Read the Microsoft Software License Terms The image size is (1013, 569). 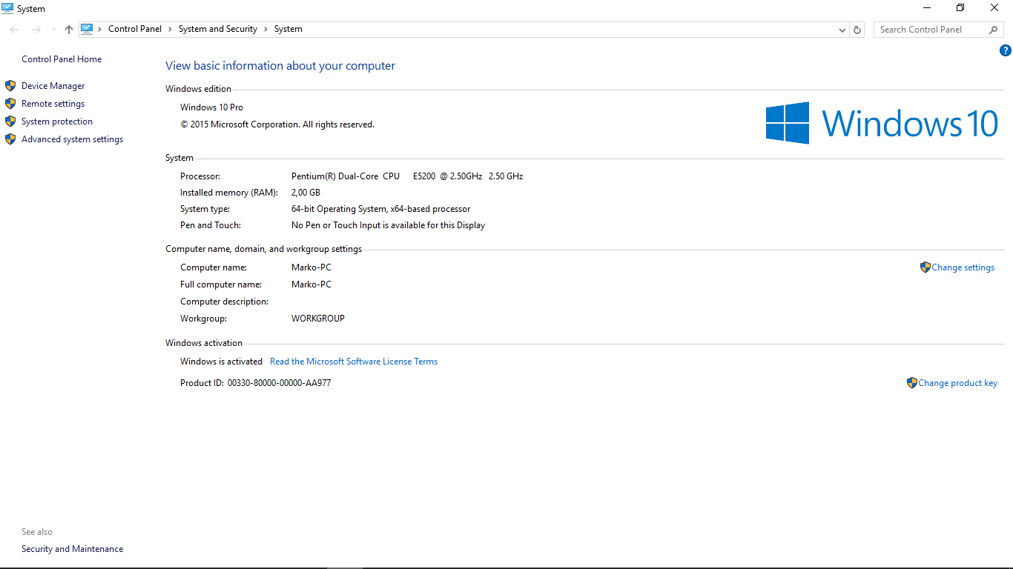click(x=354, y=362)
